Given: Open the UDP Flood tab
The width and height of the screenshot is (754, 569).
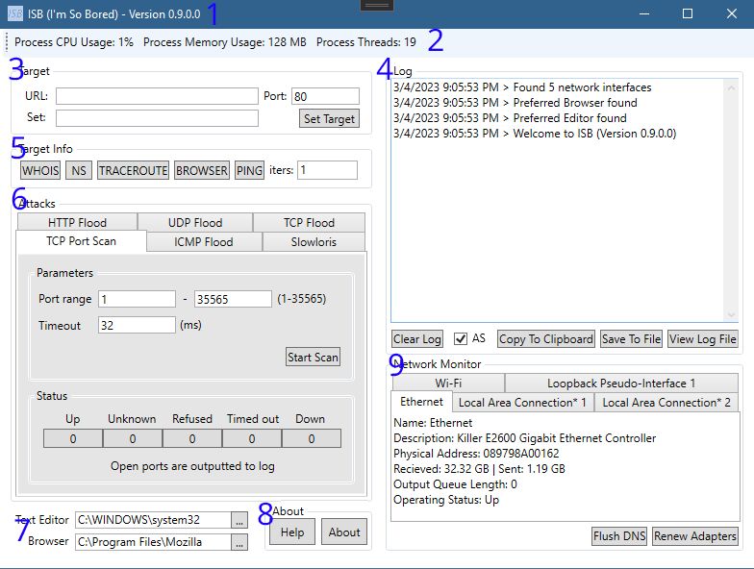Looking at the screenshot, I should point(194,223).
